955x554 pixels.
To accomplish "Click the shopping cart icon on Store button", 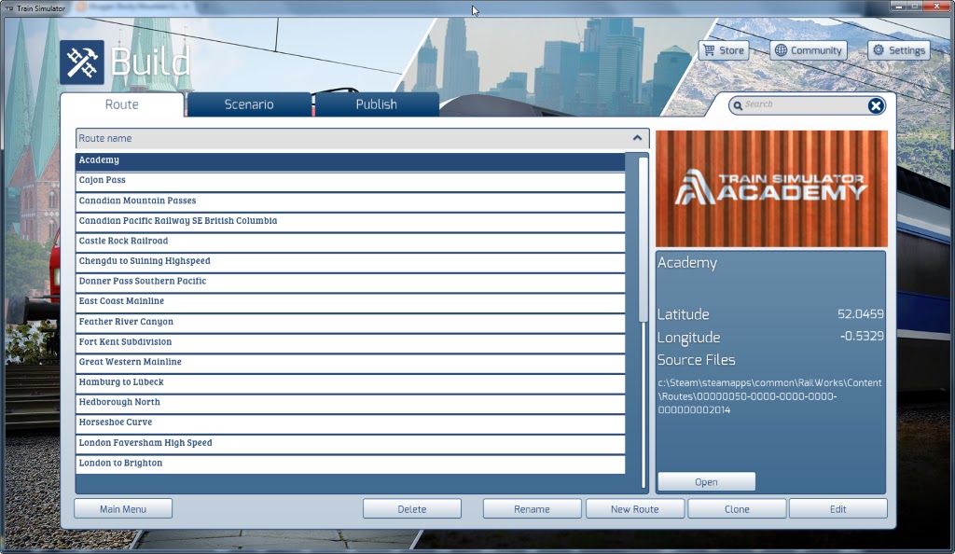I will point(708,50).
